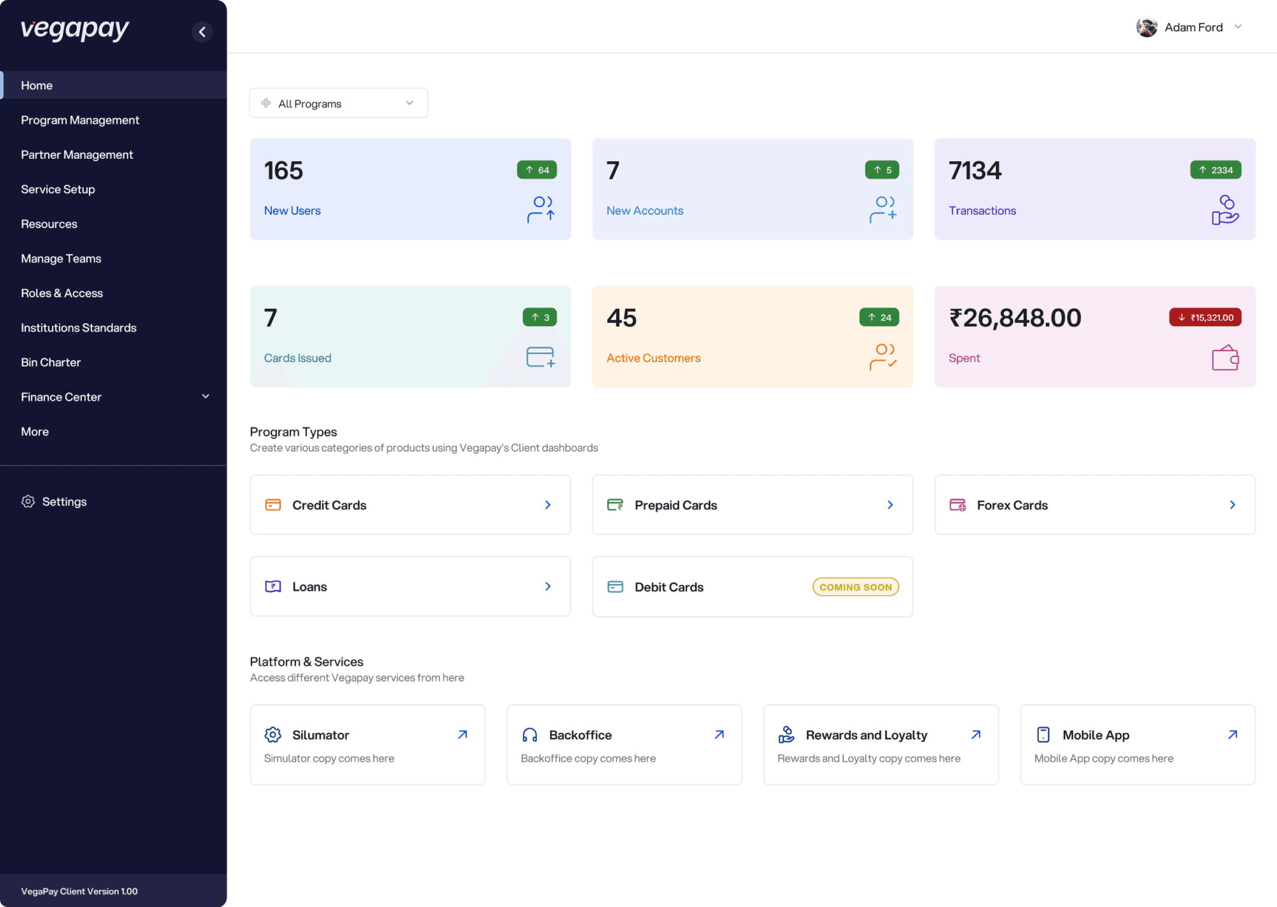Viewport: 1277px width, 907px height.
Task: Select Roles & Access in the sidebar
Action: click(x=62, y=293)
